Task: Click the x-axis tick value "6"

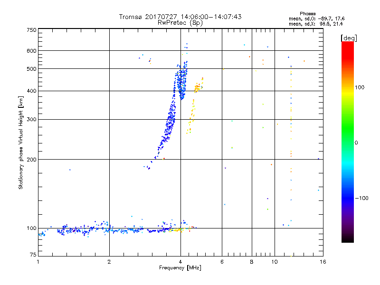Action: click(x=222, y=262)
